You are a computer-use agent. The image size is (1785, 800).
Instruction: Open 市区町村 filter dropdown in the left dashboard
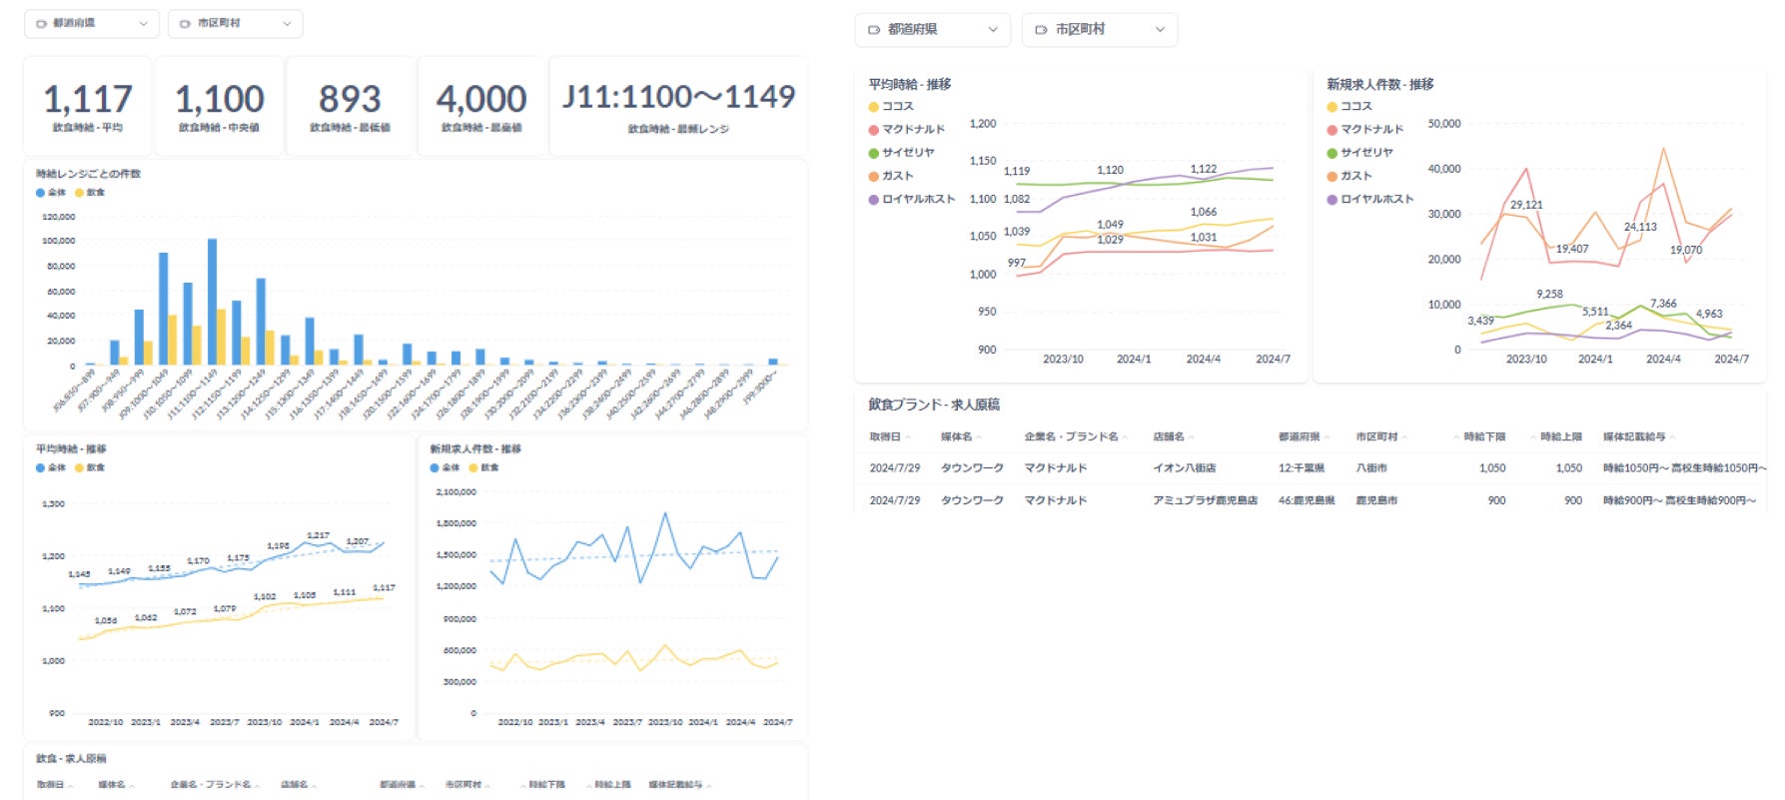[x=236, y=23]
